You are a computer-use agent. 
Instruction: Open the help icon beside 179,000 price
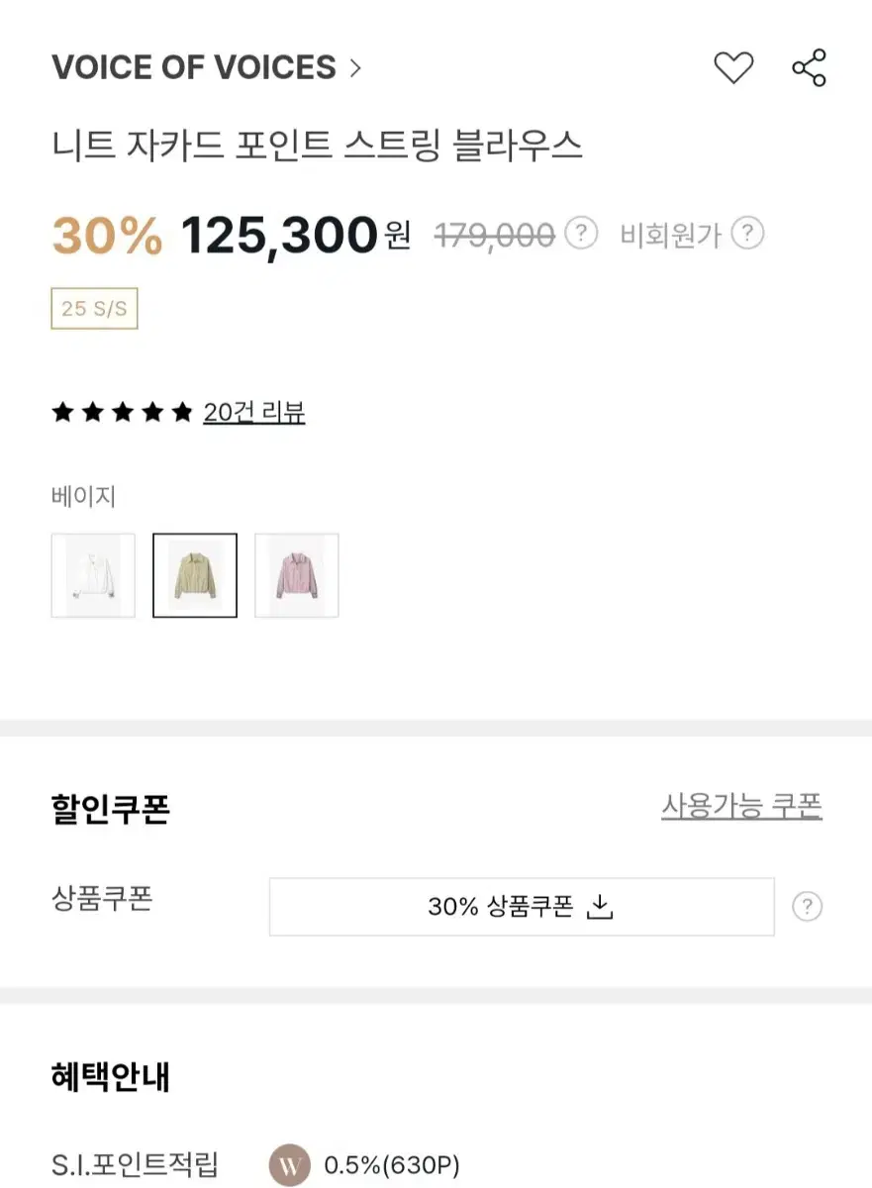point(581,235)
